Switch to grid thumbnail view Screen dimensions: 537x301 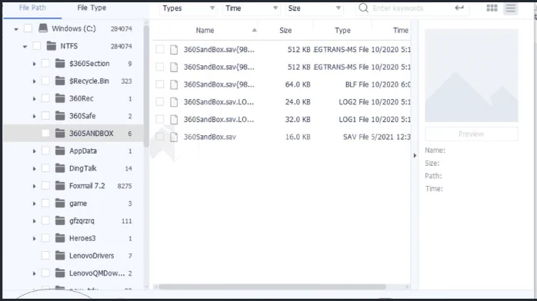492,8
